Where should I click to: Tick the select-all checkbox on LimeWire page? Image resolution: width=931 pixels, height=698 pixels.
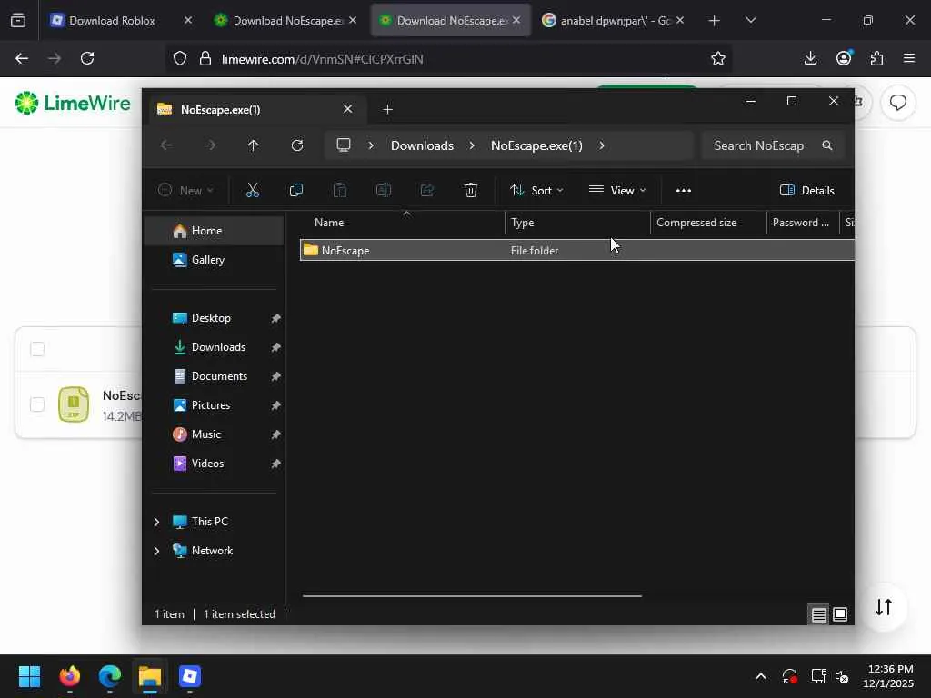click(x=37, y=349)
